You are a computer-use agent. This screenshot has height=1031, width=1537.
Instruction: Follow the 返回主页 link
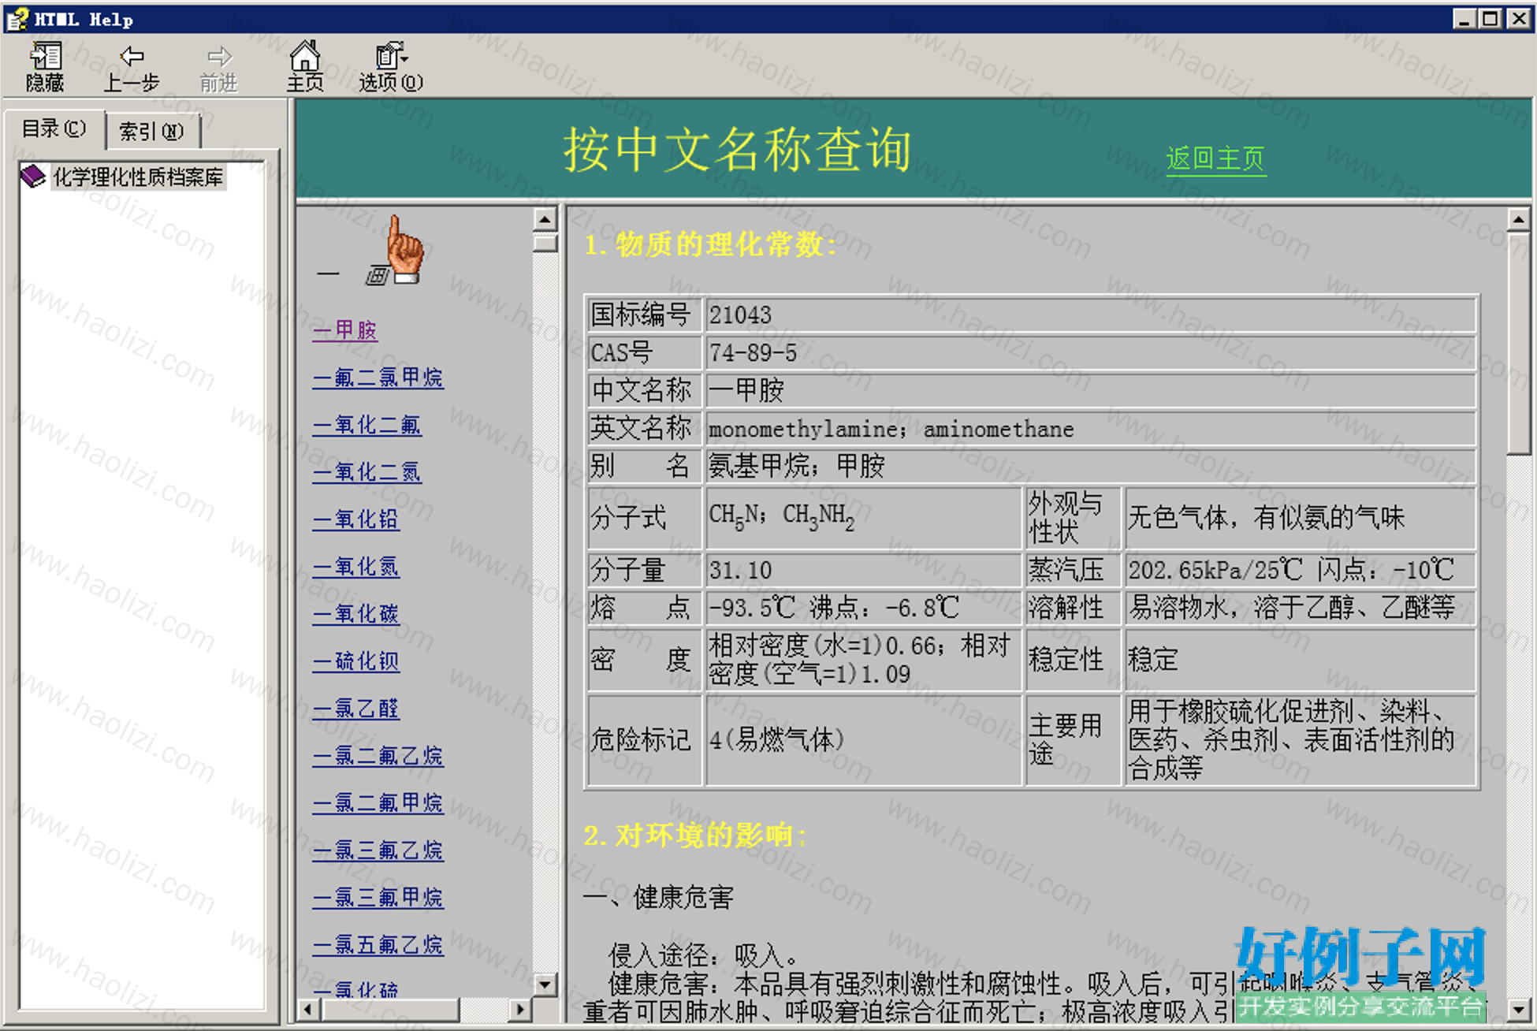click(x=1215, y=158)
